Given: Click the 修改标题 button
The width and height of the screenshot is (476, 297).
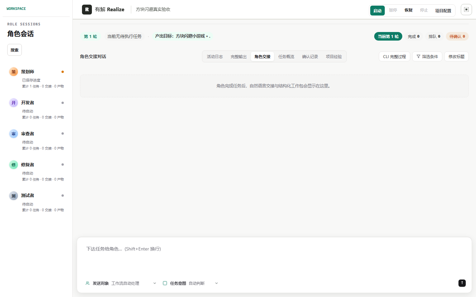Looking at the screenshot, I should [x=456, y=56].
